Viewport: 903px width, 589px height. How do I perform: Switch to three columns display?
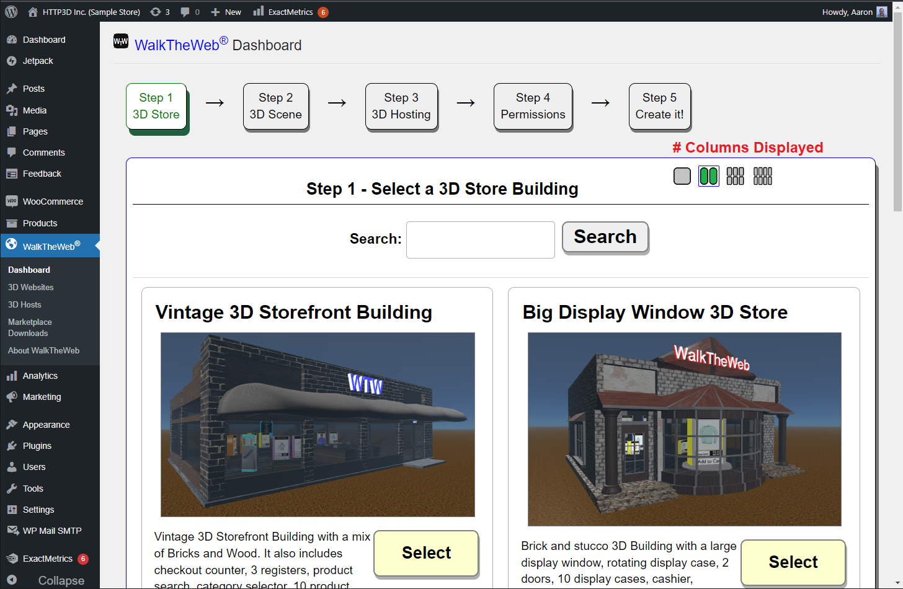(x=736, y=176)
